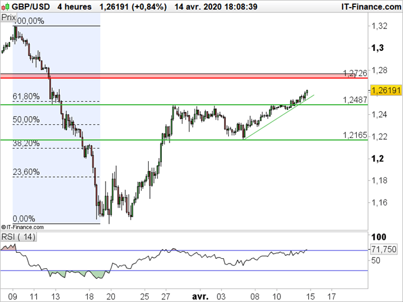Click the candlestick icon next to GBP/USD
Screen dimensions: 403x302
coord(6,6)
